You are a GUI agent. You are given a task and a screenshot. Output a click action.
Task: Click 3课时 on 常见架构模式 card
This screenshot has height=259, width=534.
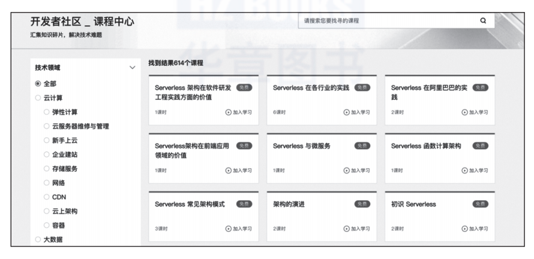[x=161, y=228]
